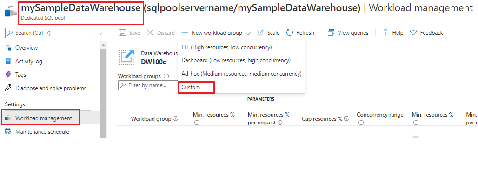
Task: Click info icon under first Min. resources % column
Action: [197, 123]
